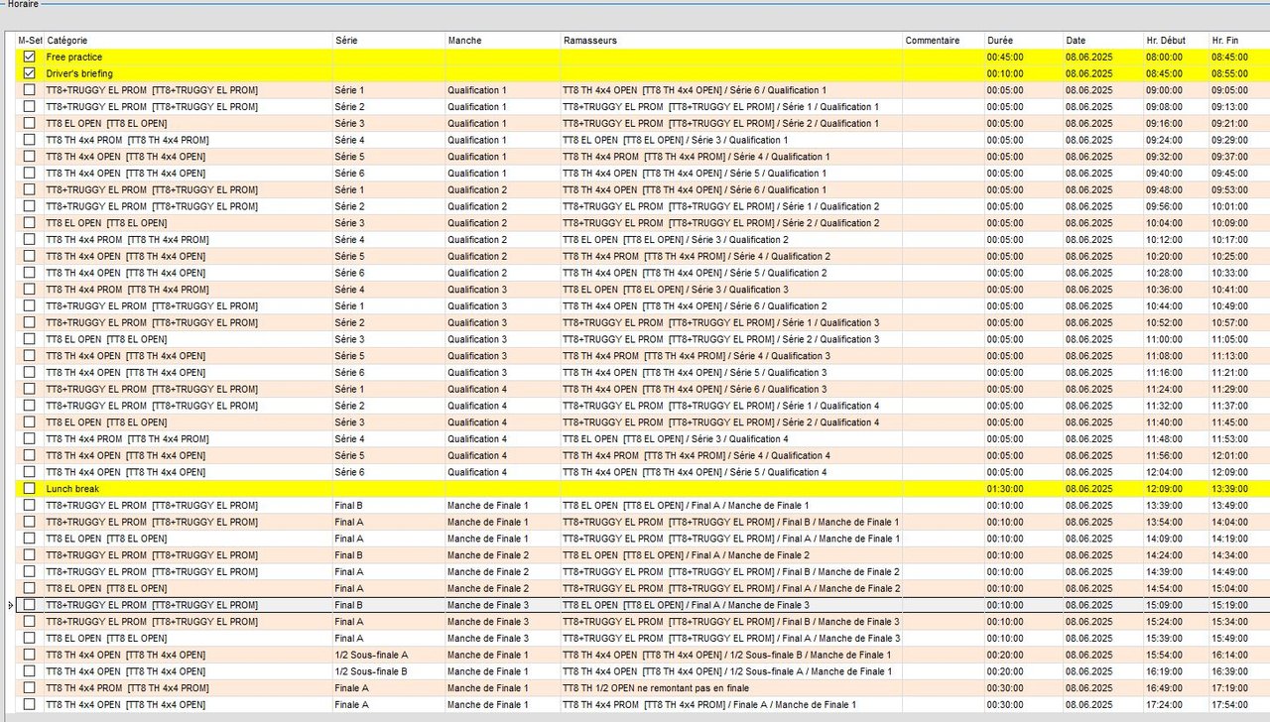This screenshot has height=722, width=1270.
Task: Click Ramasseurs cell ending 'Série 4 / Qualification 1'
Action: 731,157
